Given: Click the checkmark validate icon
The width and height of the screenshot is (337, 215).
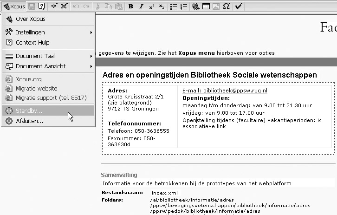Looking at the screenshot, I should [239, 6].
